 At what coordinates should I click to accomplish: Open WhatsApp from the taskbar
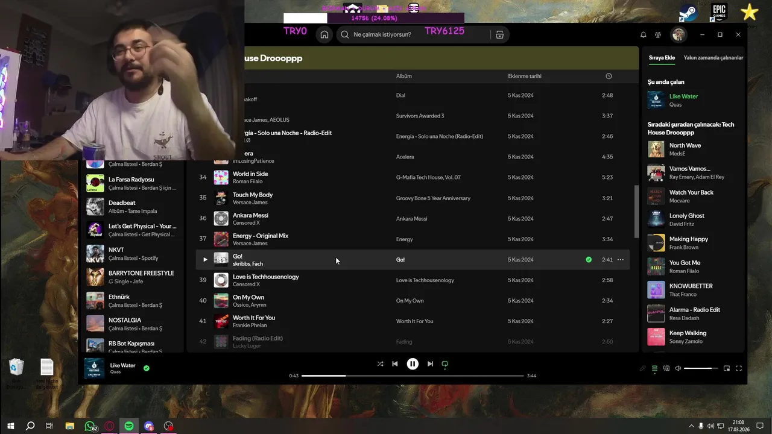click(90, 426)
